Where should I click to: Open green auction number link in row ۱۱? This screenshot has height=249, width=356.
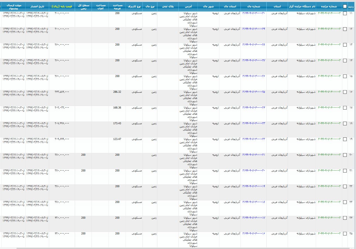pyautogui.click(x=329, y=13)
